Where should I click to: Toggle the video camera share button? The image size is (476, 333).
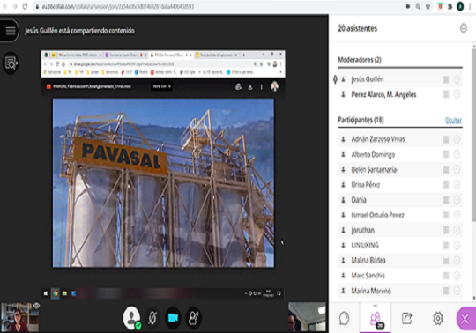click(x=173, y=317)
